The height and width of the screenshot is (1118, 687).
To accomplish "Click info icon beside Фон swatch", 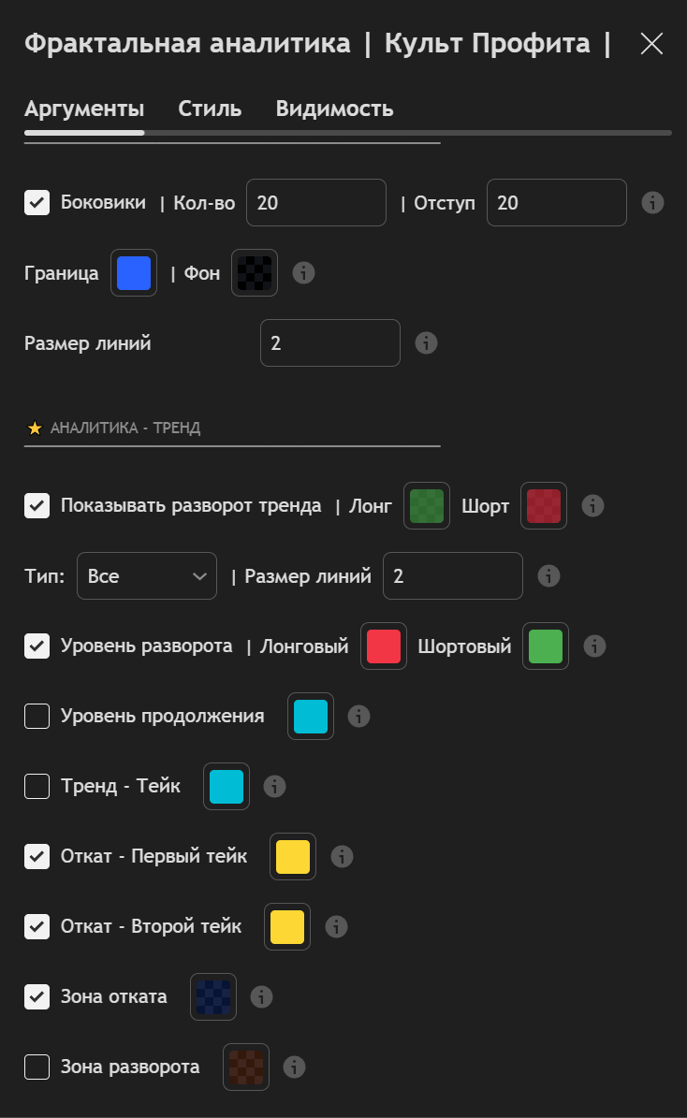I will click(x=303, y=272).
